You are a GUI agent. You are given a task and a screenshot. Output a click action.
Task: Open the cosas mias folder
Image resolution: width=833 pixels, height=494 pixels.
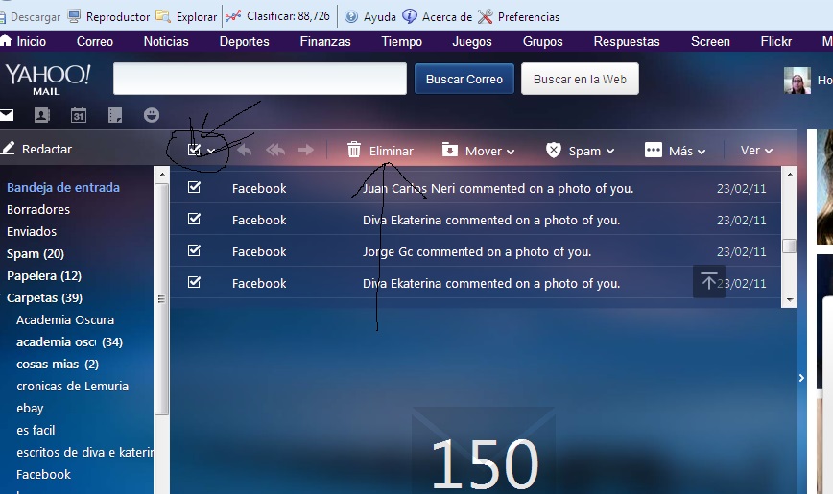point(57,365)
